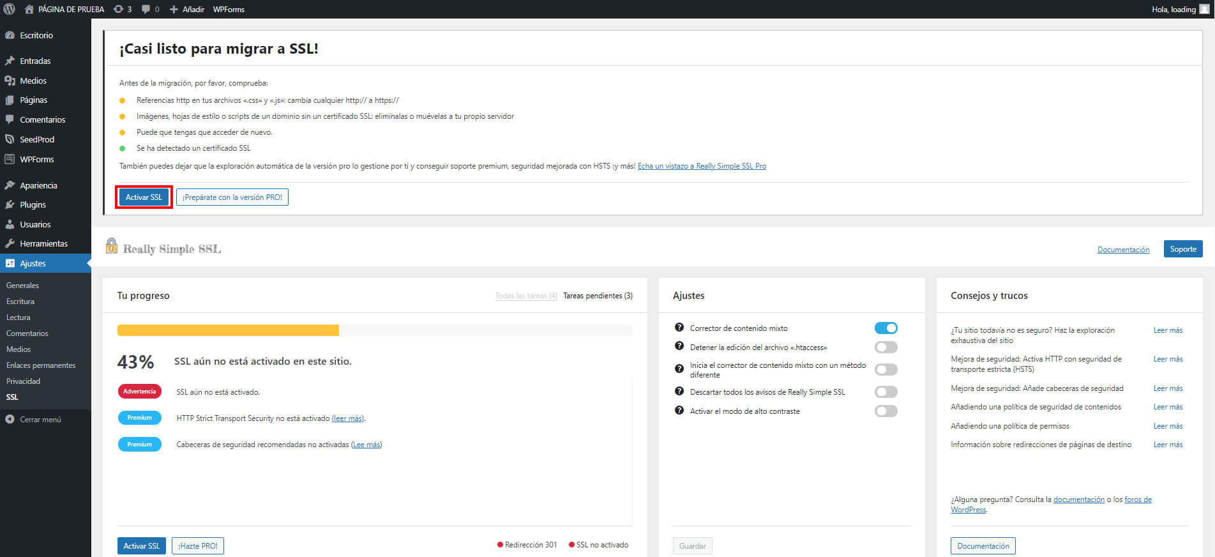1215x557 pixels.
Task: Click the WPForms sidebar icon
Action: (x=10, y=159)
